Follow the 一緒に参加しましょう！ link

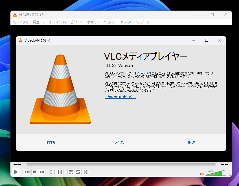click(120, 97)
